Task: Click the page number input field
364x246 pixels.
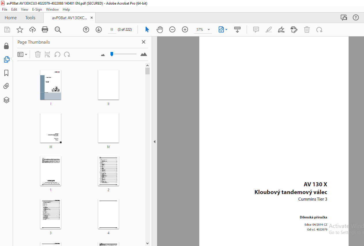Action: (x=112, y=30)
